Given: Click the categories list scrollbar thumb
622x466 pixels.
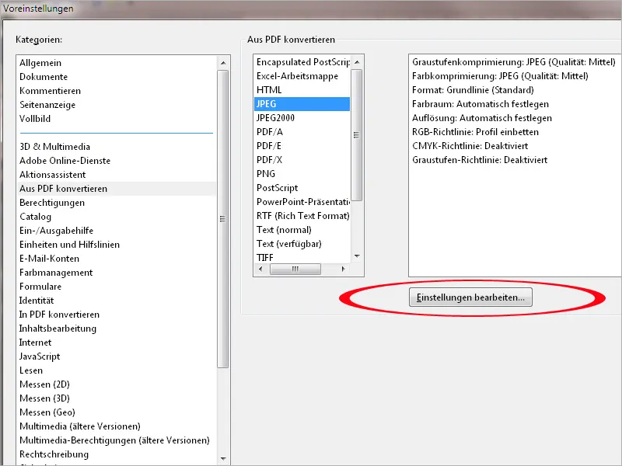Looking at the screenshot, I should pos(223,219).
